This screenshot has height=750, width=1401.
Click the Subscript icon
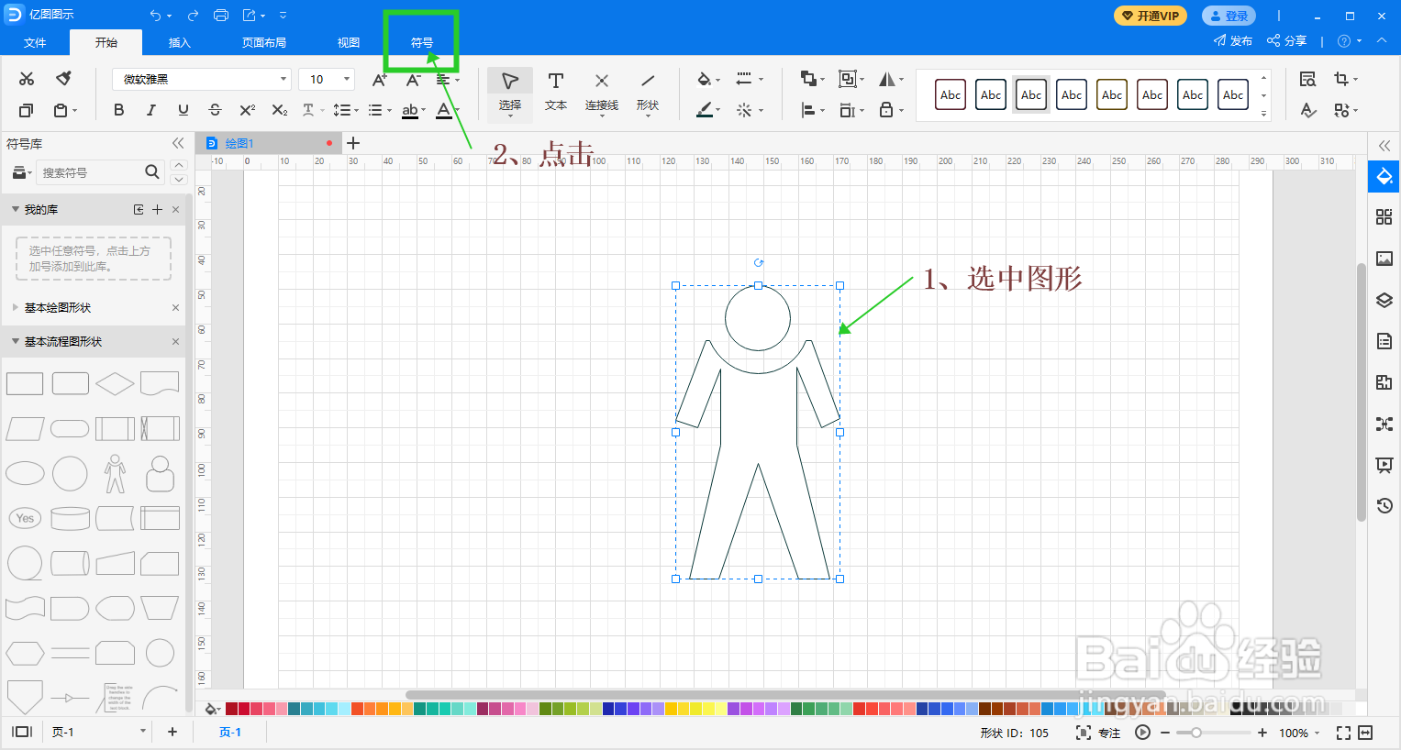280,110
